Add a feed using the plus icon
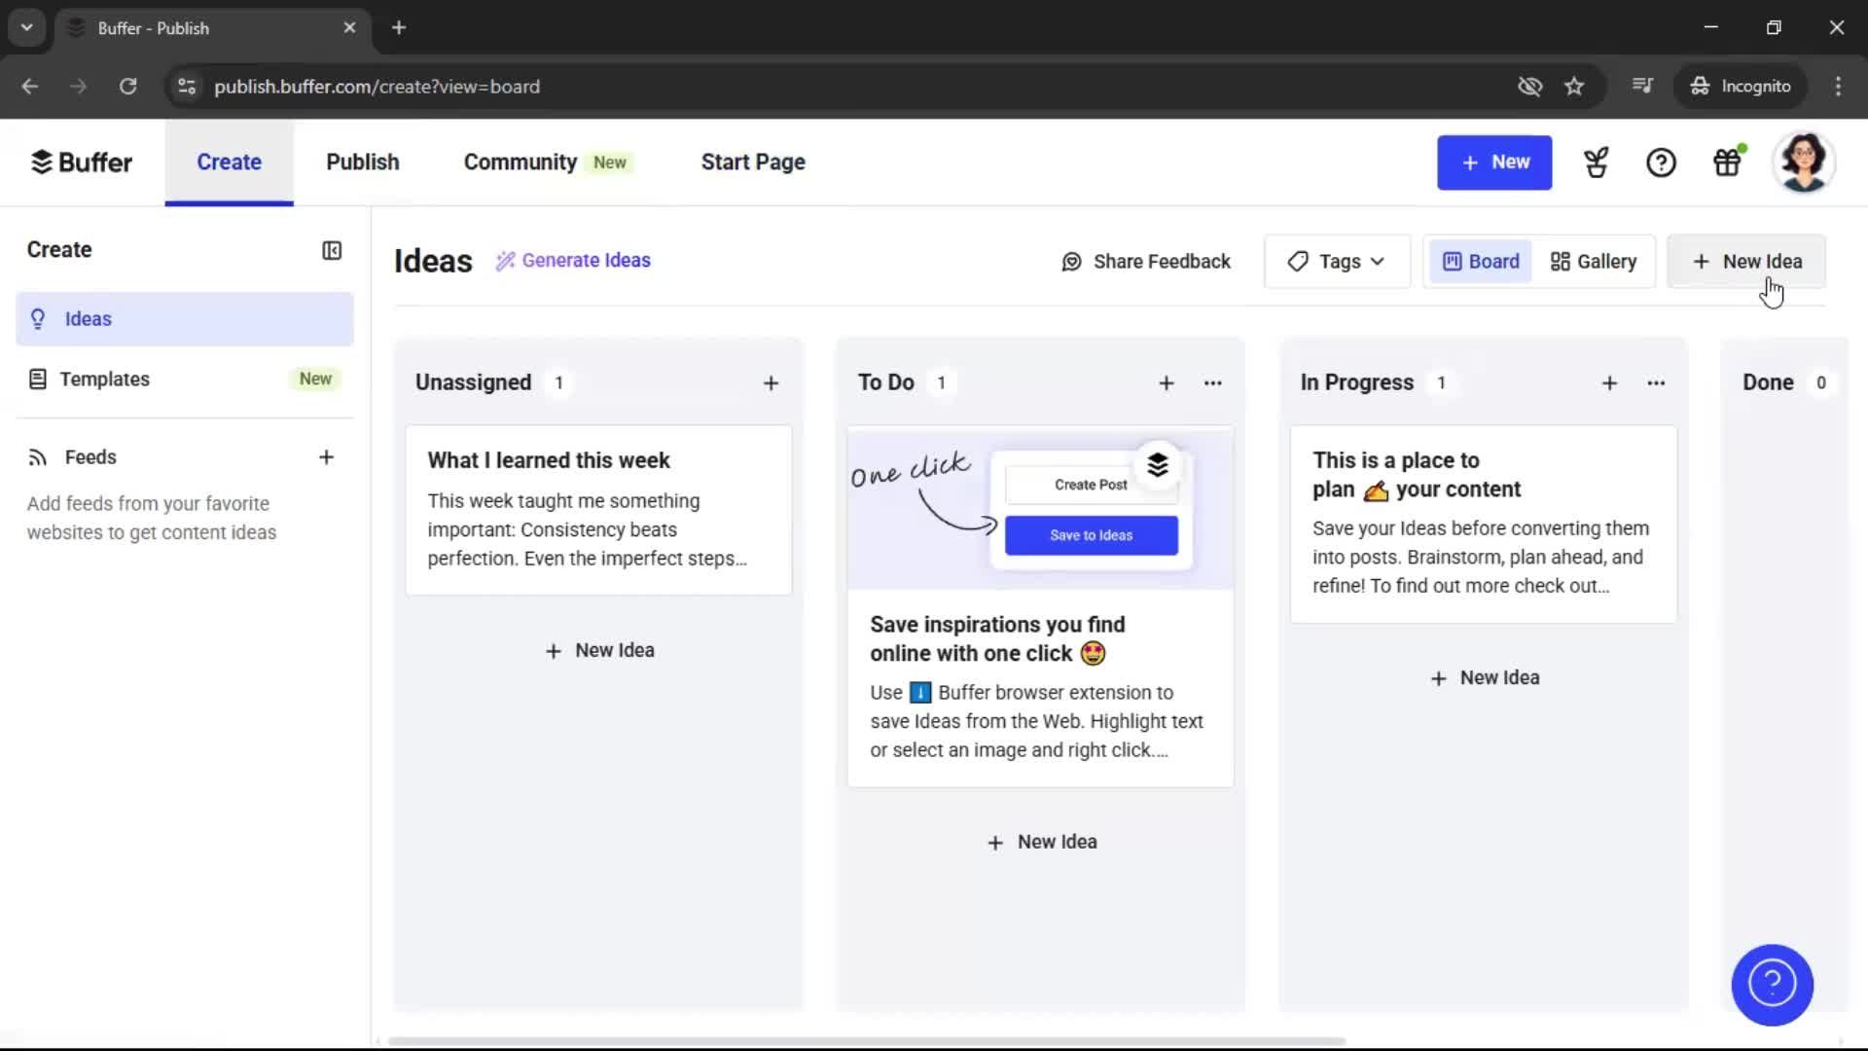The height and width of the screenshot is (1051, 1868). pos(327,456)
